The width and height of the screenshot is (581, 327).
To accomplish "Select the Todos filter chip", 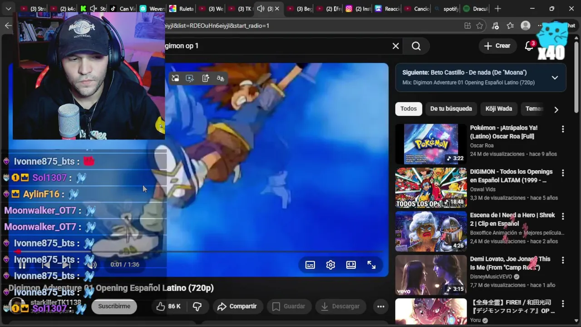I will tap(409, 109).
